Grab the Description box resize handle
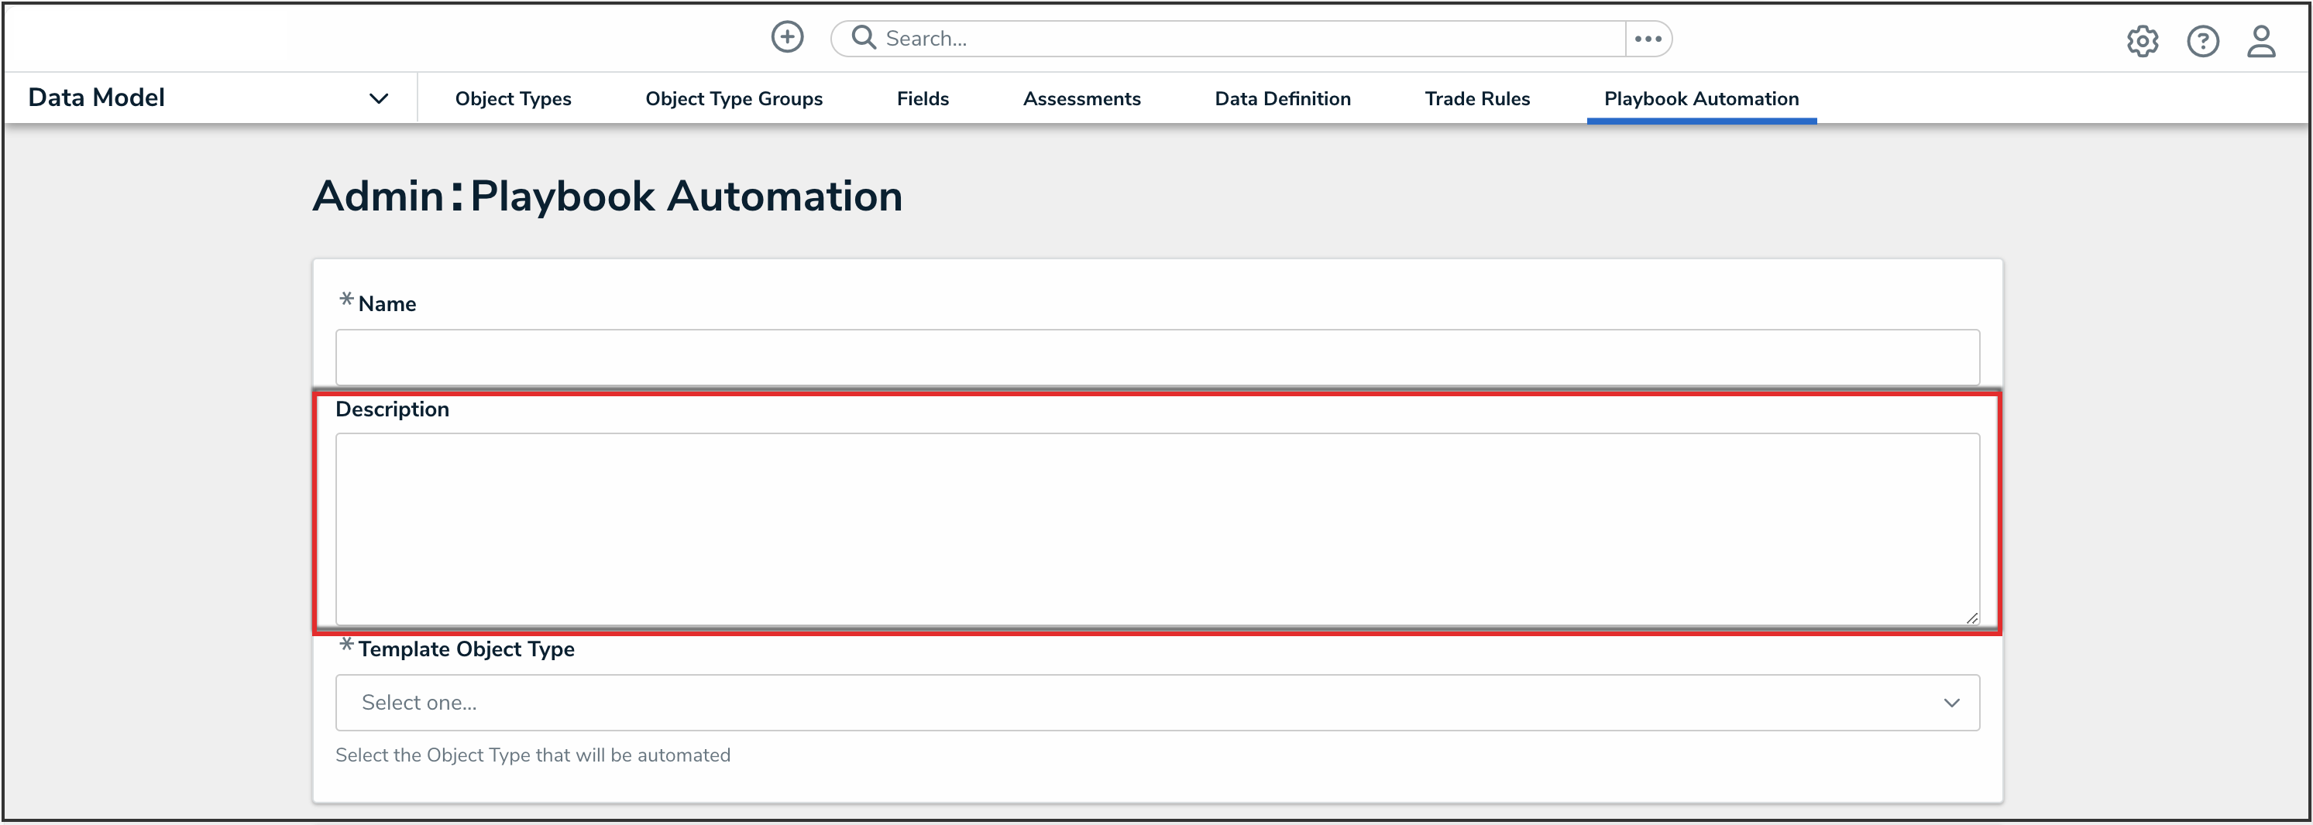 [x=1972, y=618]
